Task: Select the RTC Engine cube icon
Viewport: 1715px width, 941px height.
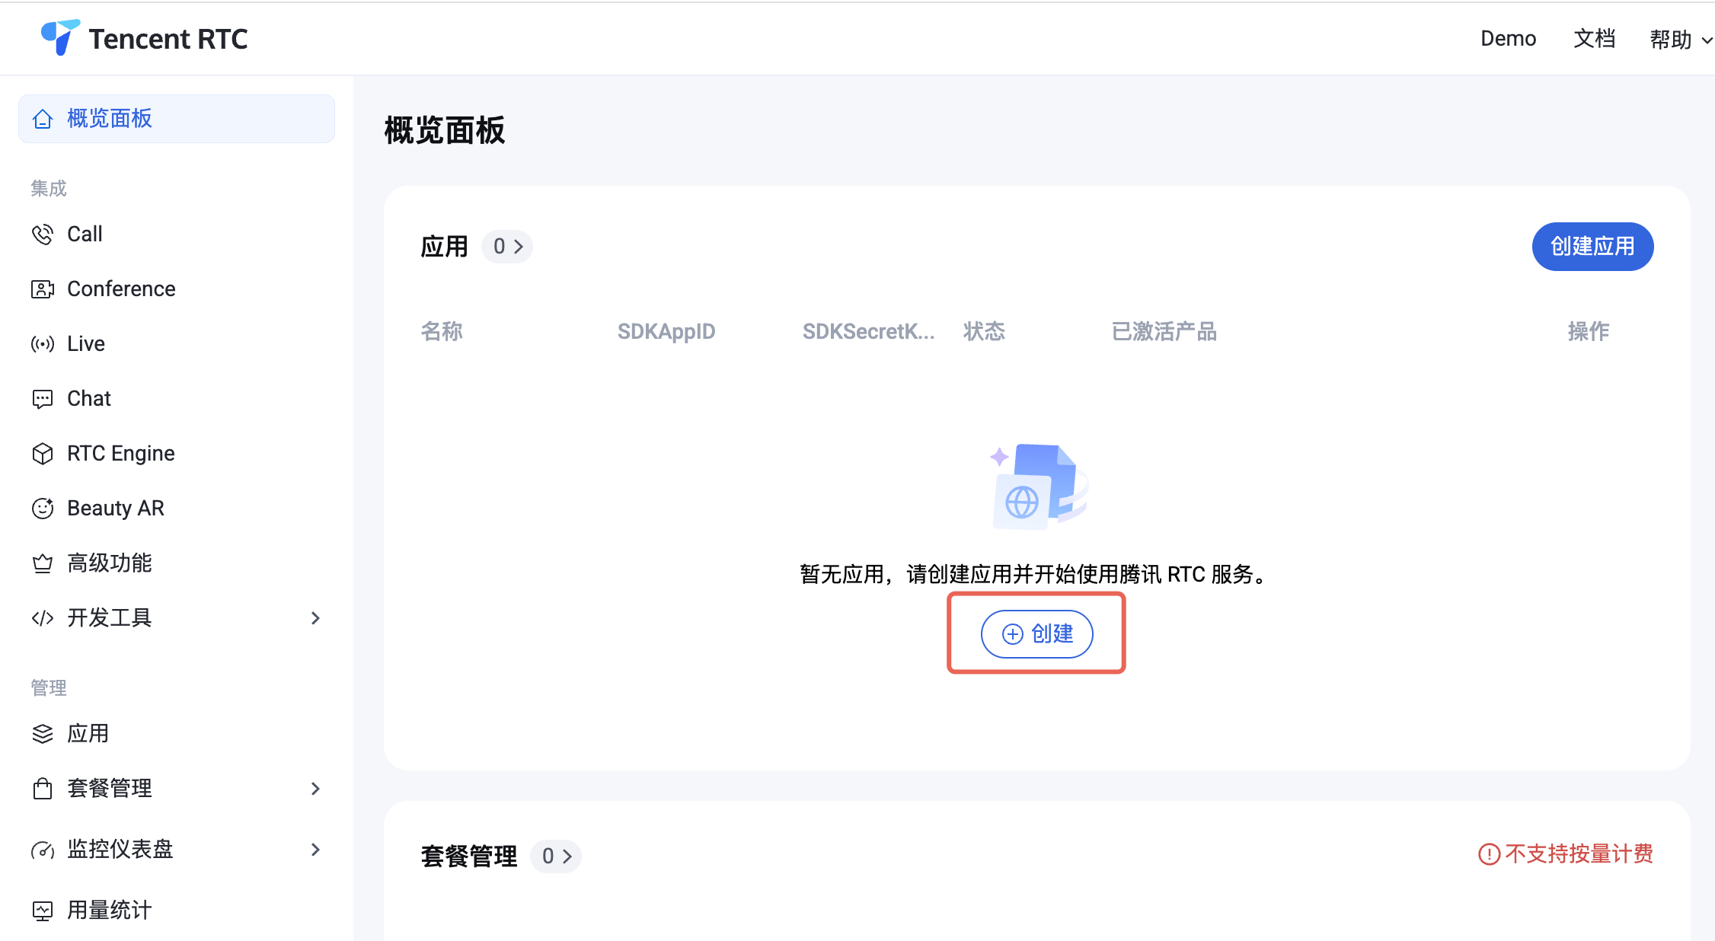Action: tap(43, 454)
